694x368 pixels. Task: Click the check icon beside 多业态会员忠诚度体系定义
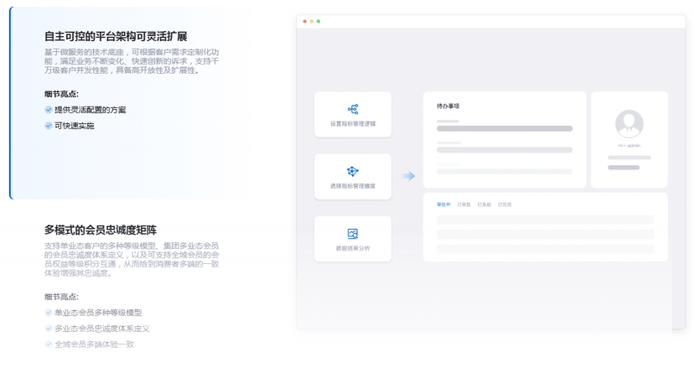(49, 329)
